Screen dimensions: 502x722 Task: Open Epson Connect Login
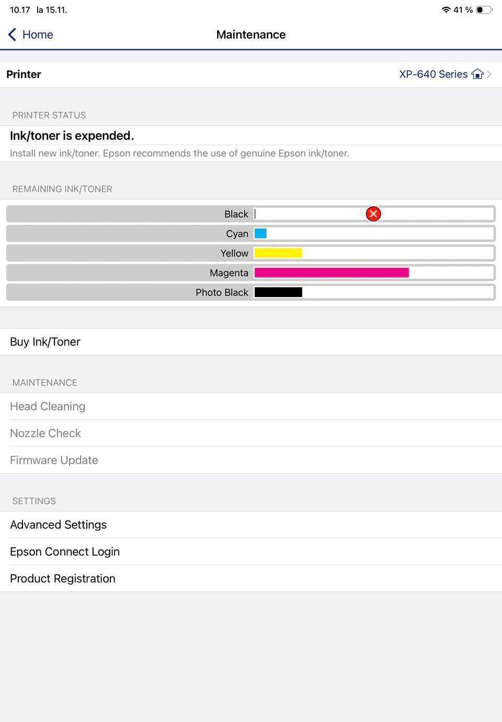(x=65, y=552)
